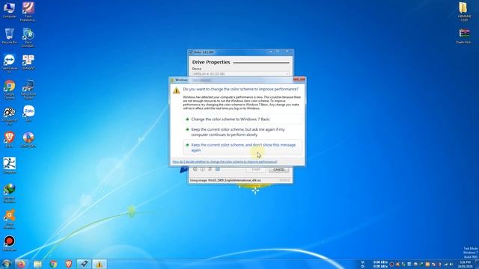The width and height of the screenshot is (479, 269).
Task: Click the taskbar clock and date
Action: click(x=465, y=264)
